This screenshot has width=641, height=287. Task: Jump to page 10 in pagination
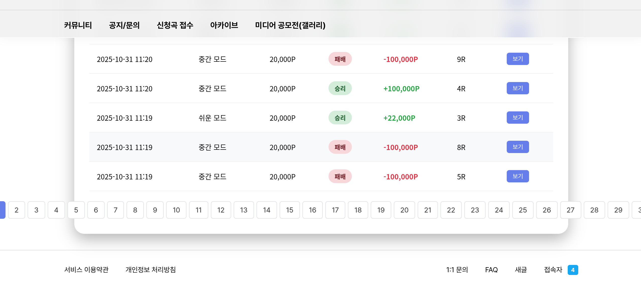coord(176,210)
